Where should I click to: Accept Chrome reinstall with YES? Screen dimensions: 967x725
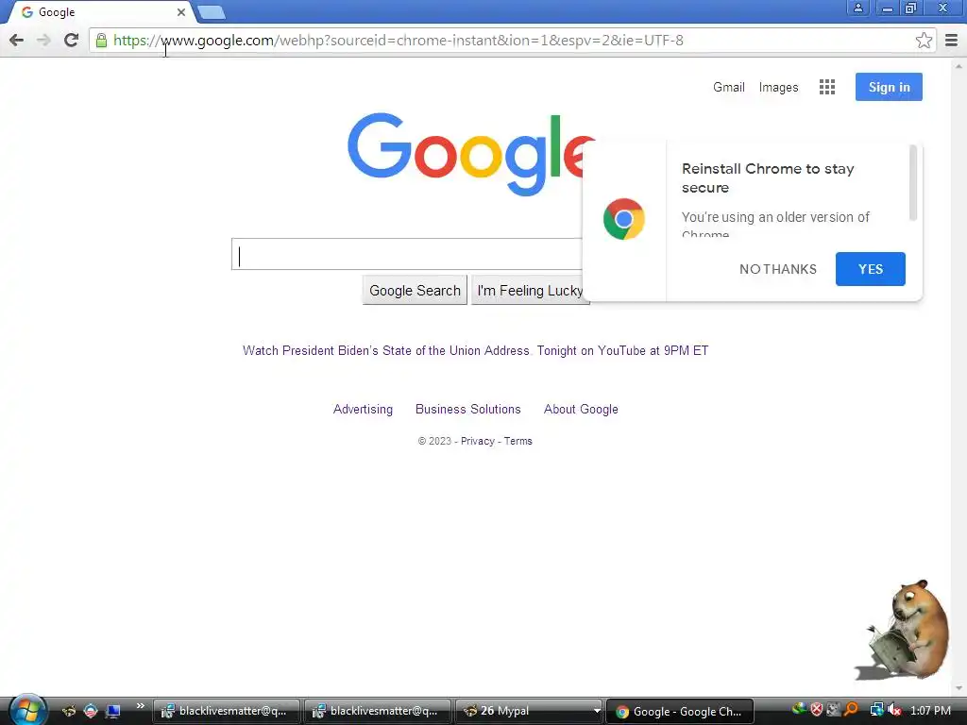pos(870,269)
